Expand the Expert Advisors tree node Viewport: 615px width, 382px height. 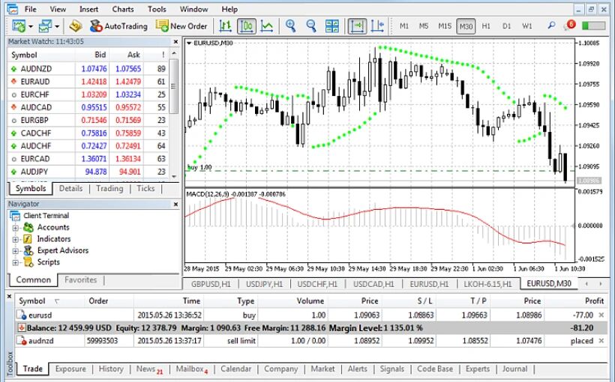tap(16, 251)
